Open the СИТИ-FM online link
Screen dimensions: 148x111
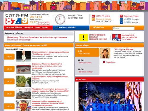[103, 16]
